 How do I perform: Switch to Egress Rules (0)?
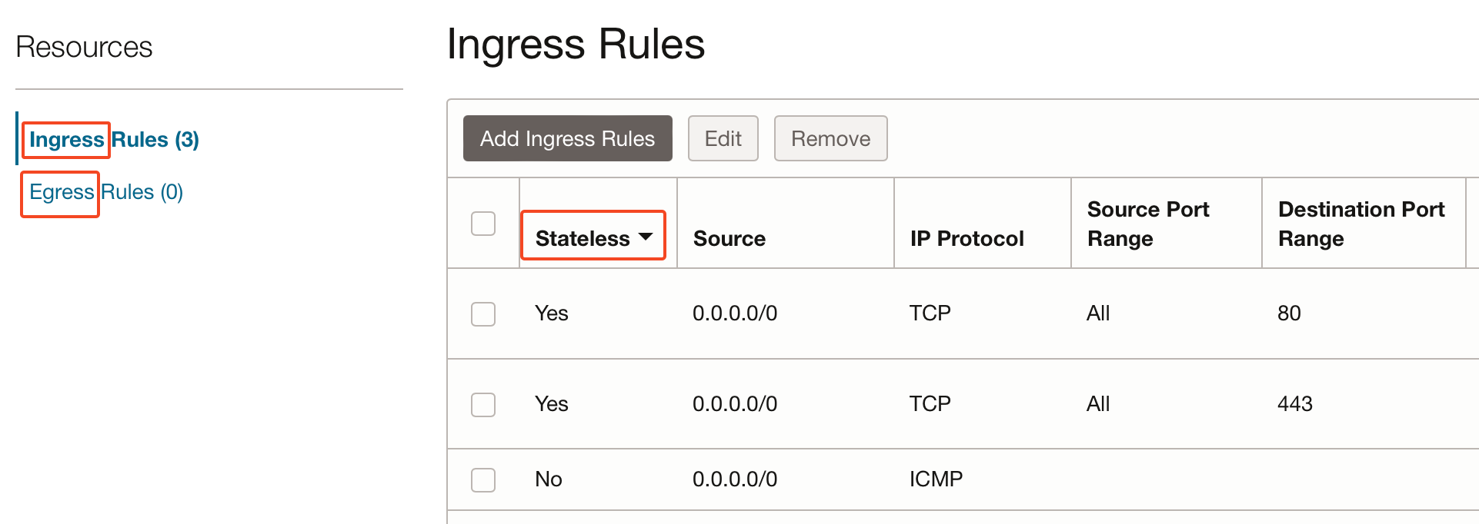[x=106, y=192]
